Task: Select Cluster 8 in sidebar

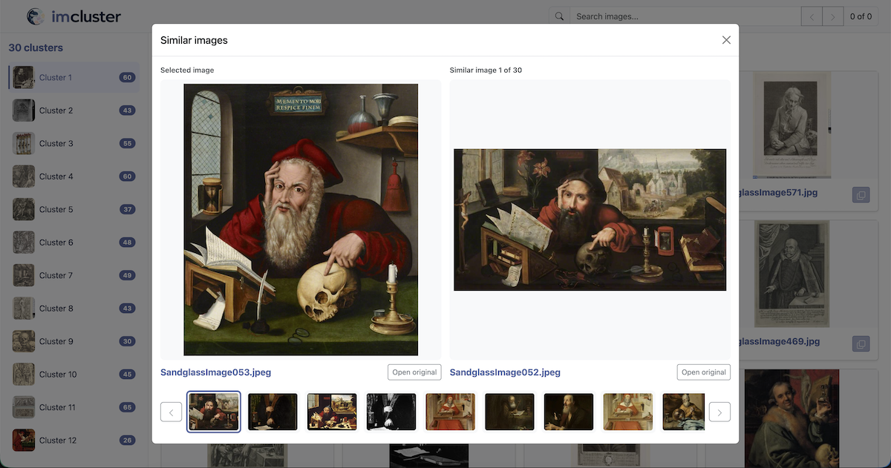Action: coord(74,309)
